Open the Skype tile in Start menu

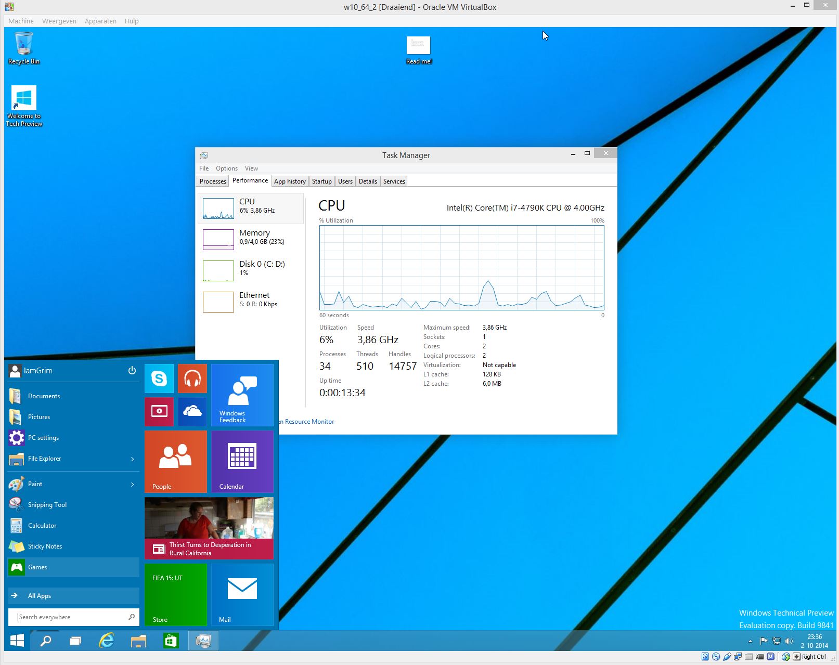[159, 379]
